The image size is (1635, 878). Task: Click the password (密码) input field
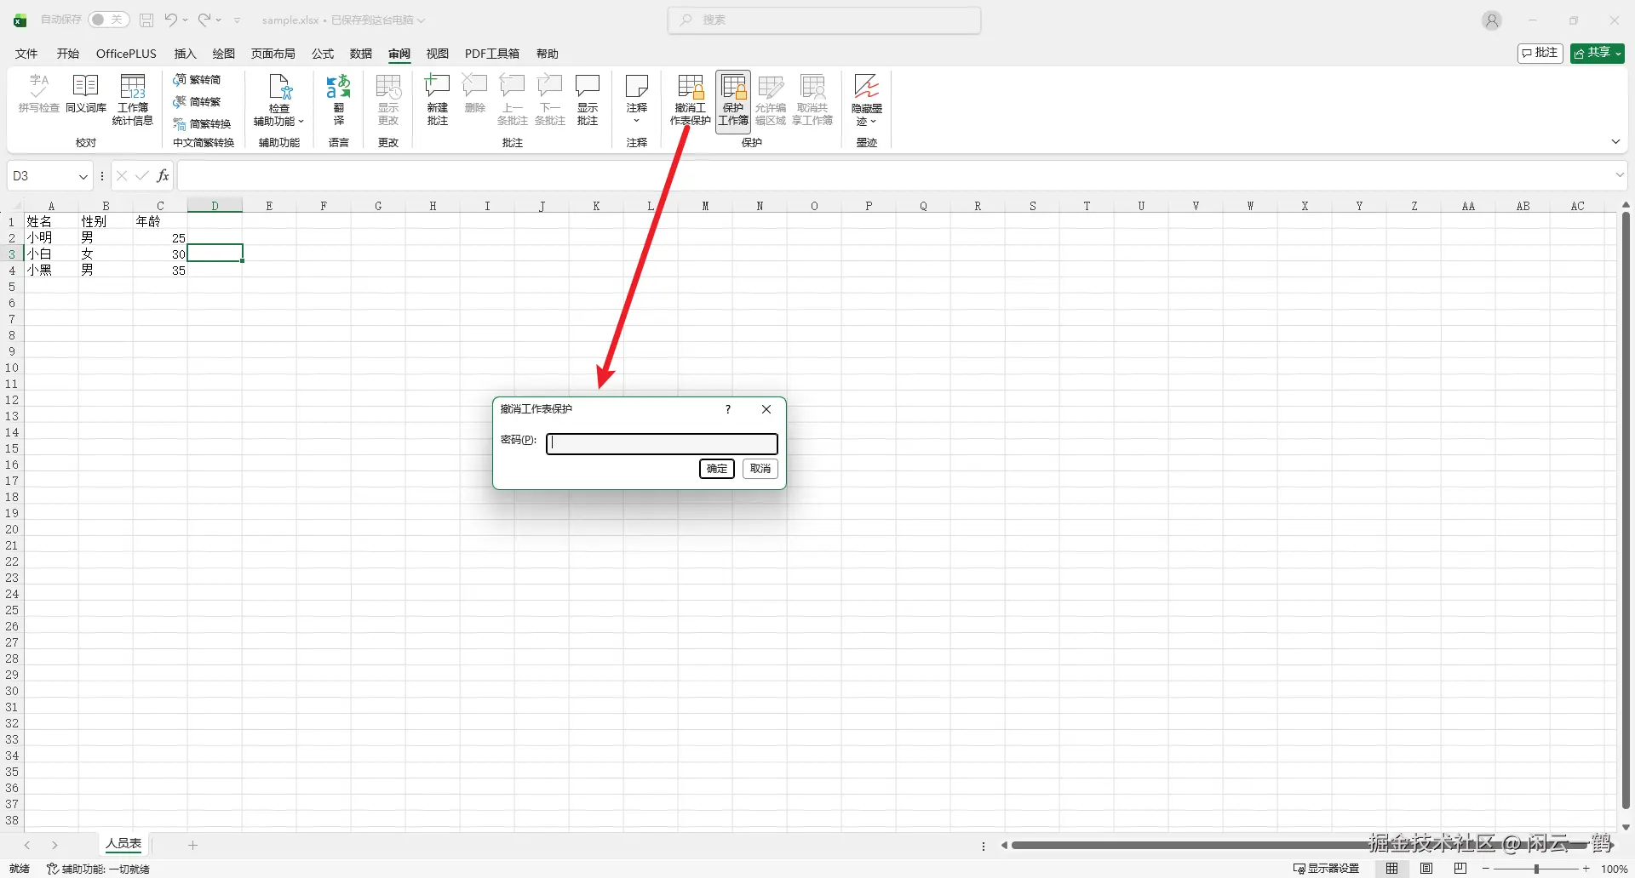pyautogui.click(x=662, y=443)
